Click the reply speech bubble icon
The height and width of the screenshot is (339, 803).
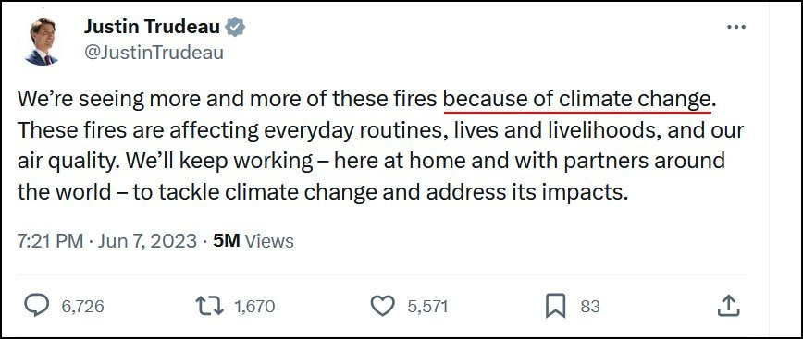point(37,306)
